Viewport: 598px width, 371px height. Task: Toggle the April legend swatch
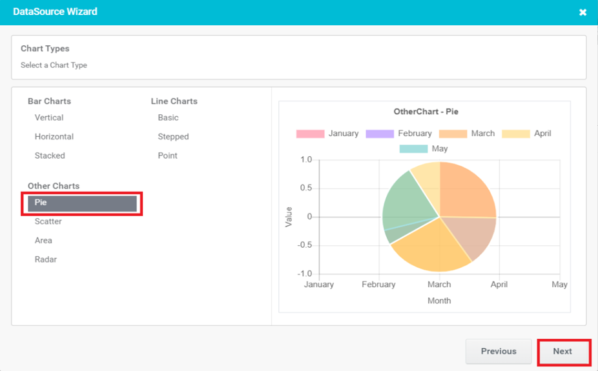(x=515, y=134)
